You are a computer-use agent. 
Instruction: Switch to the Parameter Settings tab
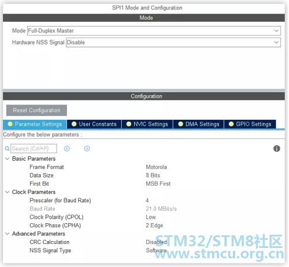35,124
